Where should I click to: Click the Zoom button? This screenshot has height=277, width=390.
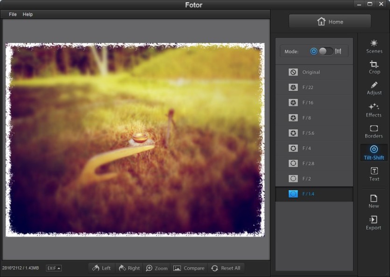coord(156,268)
